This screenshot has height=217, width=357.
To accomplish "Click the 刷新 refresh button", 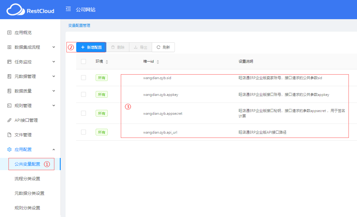I will click(163, 47).
